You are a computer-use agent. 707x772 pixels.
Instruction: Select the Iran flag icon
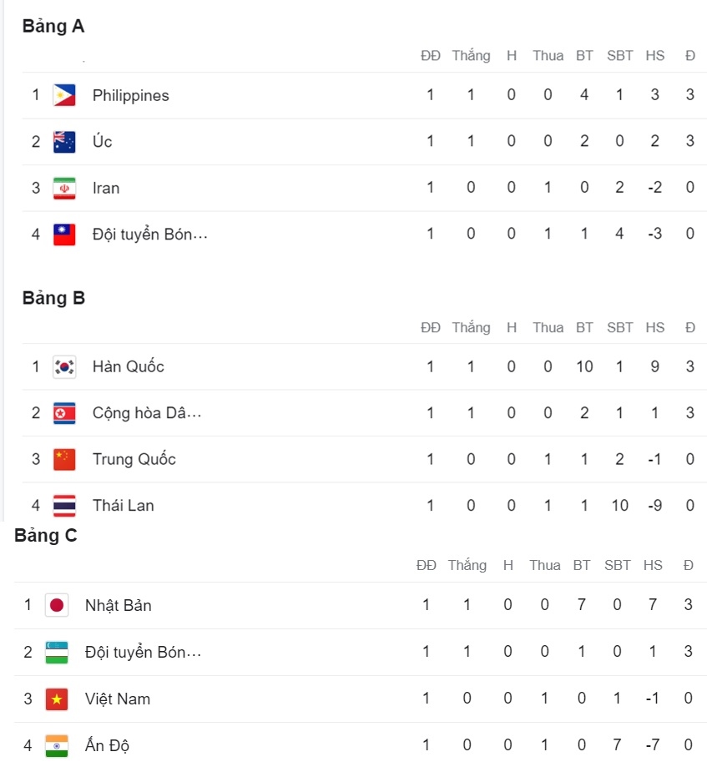(64, 188)
